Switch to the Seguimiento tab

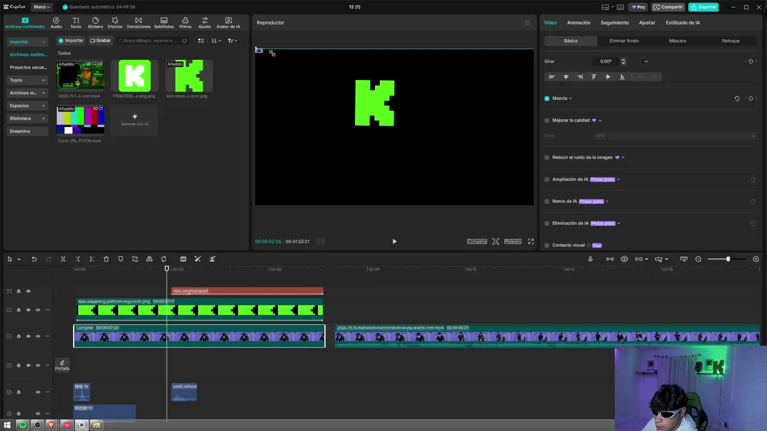[x=615, y=23]
